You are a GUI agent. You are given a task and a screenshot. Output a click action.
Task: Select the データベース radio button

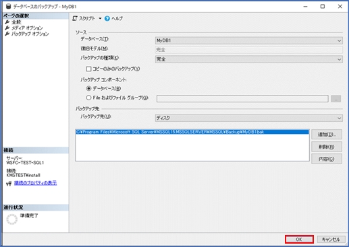88,88
